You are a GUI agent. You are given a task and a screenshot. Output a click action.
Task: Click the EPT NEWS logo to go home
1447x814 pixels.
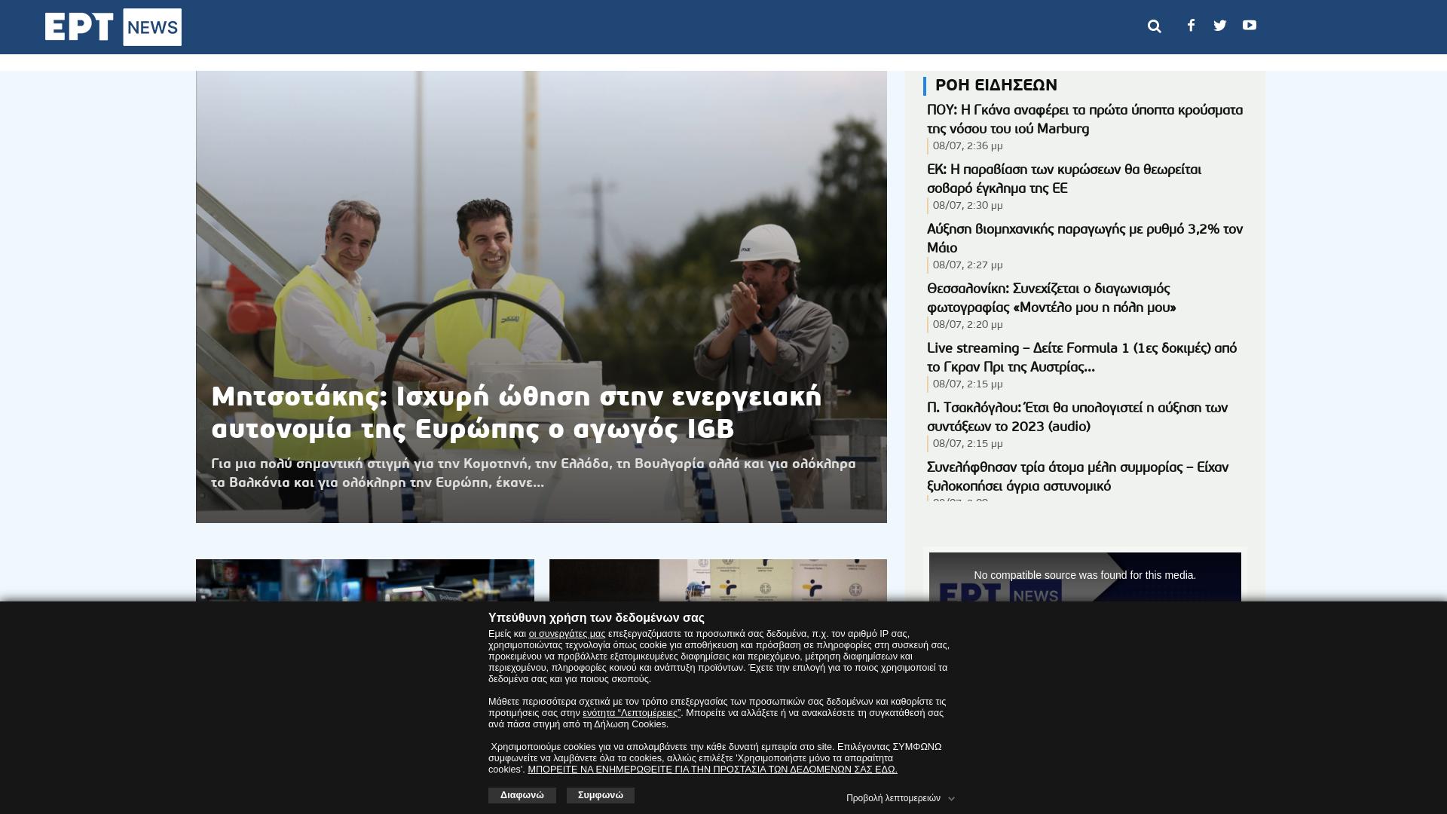[112, 26]
